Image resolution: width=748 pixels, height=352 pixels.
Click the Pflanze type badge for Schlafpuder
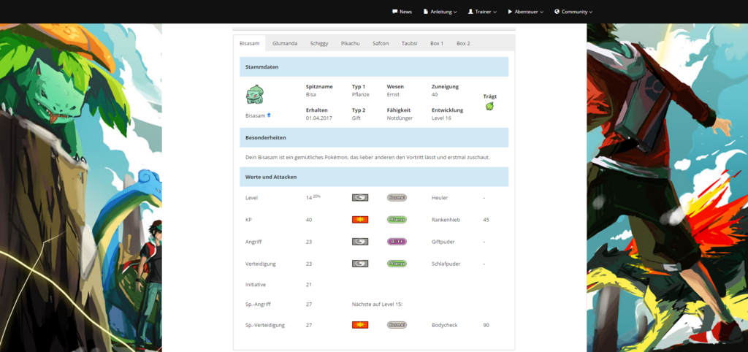click(x=397, y=264)
